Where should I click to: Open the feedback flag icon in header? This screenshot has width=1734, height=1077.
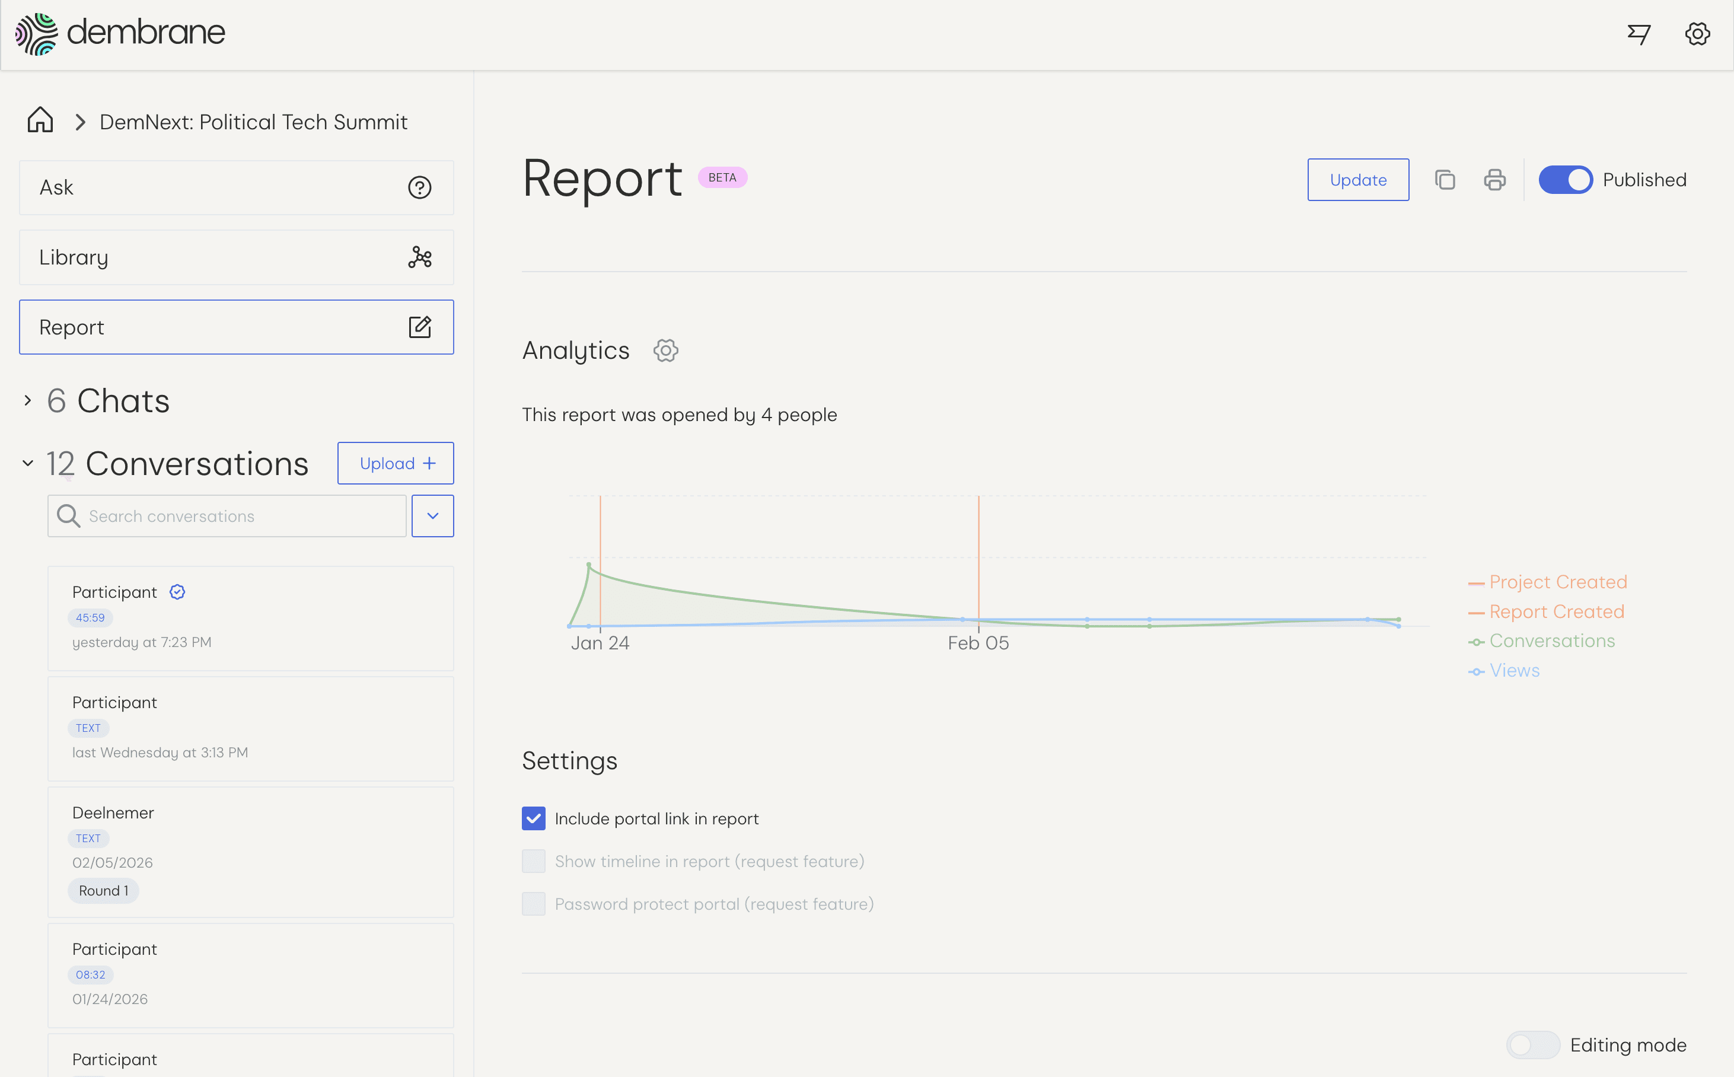1639,33
